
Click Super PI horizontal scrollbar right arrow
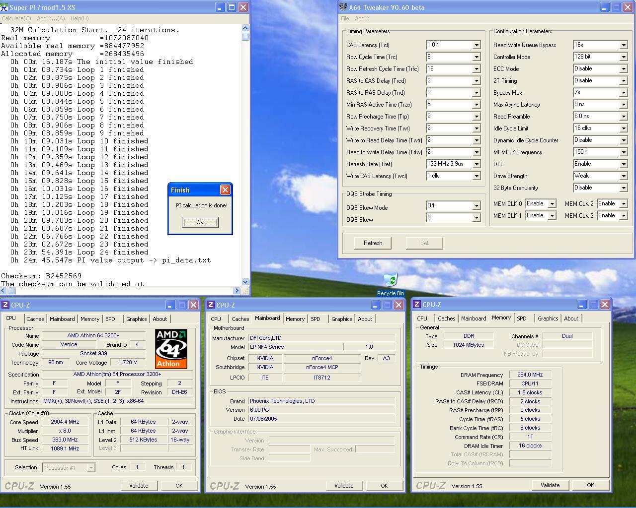pyautogui.click(x=237, y=291)
